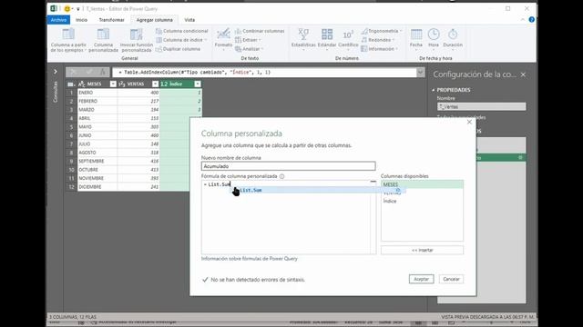Select the ENERO cell
Screen dimensions: 583x327
click(97, 93)
